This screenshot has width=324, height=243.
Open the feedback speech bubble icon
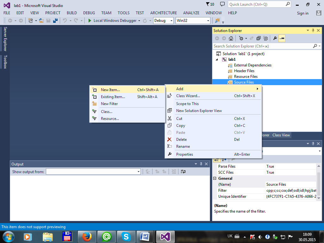[222, 4]
